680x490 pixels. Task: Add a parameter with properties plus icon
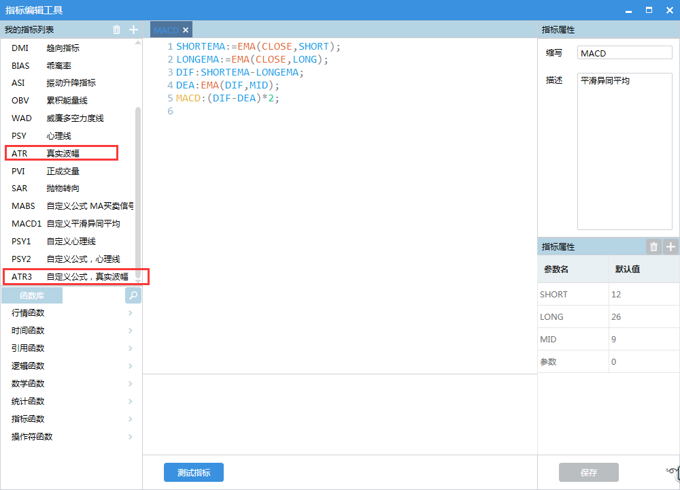click(x=670, y=247)
